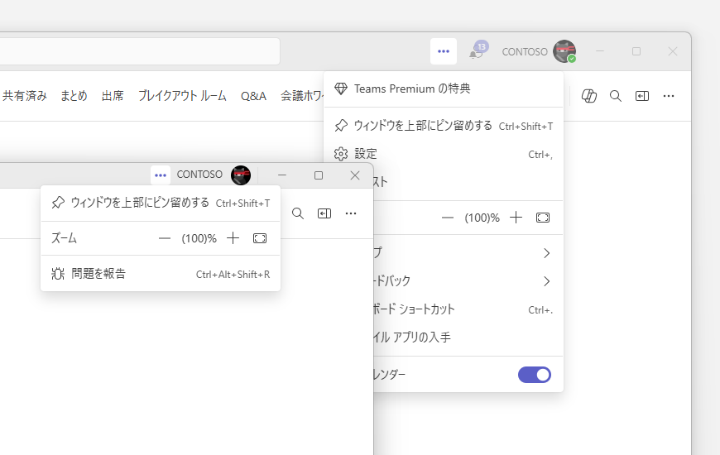Toggle the blue カレンダー switch off
The width and height of the screenshot is (720, 455).
point(534,375)
